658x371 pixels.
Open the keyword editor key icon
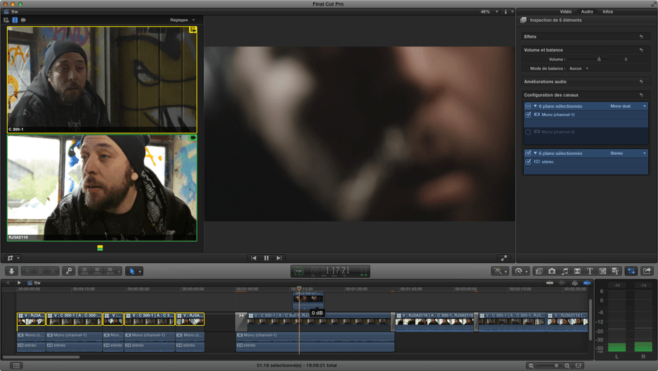coord(69,271)
